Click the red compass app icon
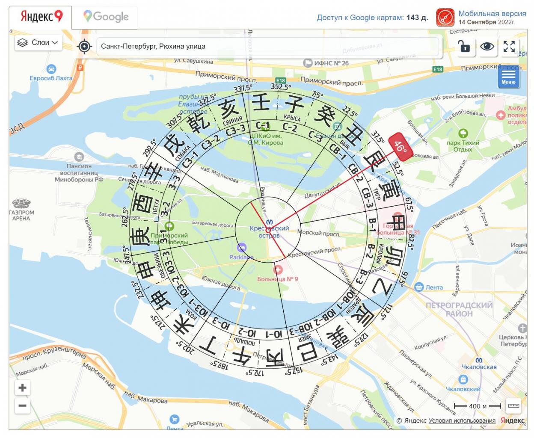534x438 pixels. point(445,18)
